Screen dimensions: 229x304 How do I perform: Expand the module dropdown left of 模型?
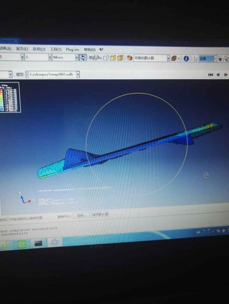pyautogui.click(x=10, y=74)
